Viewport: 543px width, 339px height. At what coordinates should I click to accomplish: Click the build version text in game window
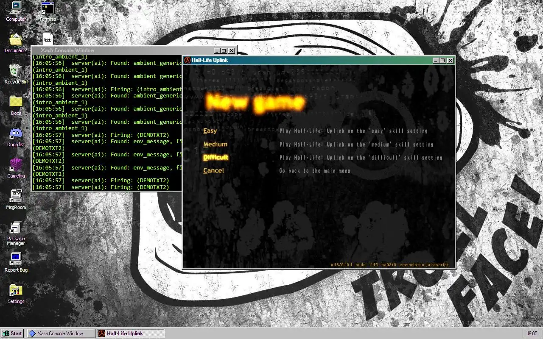(390, 265)
